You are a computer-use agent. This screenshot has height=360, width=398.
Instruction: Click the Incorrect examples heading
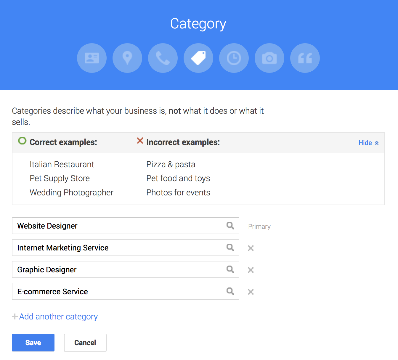[x=183, y=142]
